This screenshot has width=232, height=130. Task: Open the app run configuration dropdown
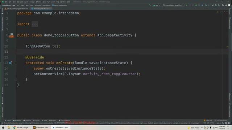point(157,5)
